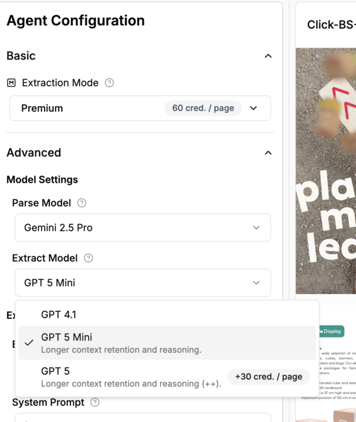Collapse the Basic section
Image resolution: width=356 pixels, height=422 pixels.
(x=268, y=56)
